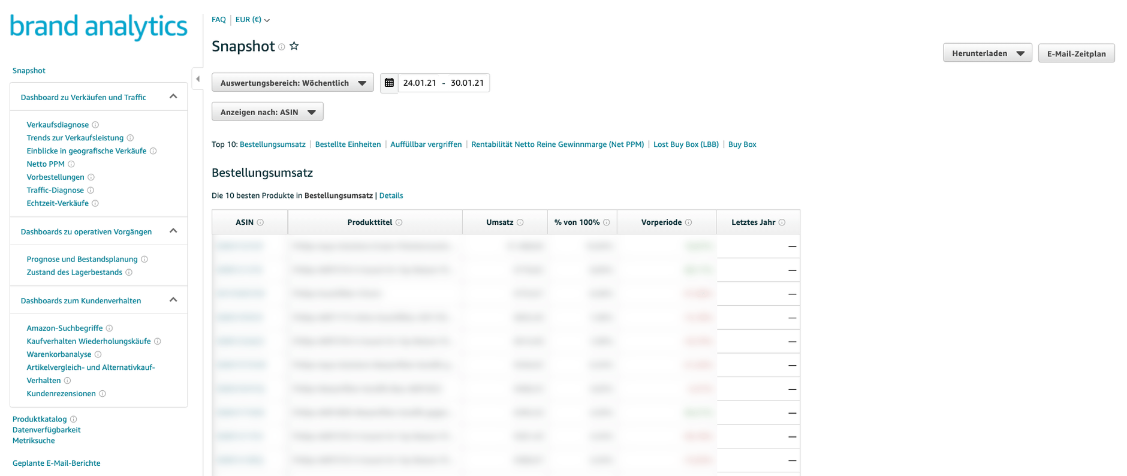Screen dimensions: 1127x476
Task: Open Echtzeit-Verkäufe report link
Action: (x=58, y=203)
